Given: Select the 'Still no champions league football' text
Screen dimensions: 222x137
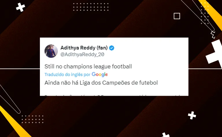Looking at the screenshot, I should [88, 66].
